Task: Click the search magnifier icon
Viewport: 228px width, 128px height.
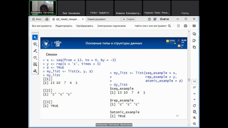Action: (x=170, y=26)
